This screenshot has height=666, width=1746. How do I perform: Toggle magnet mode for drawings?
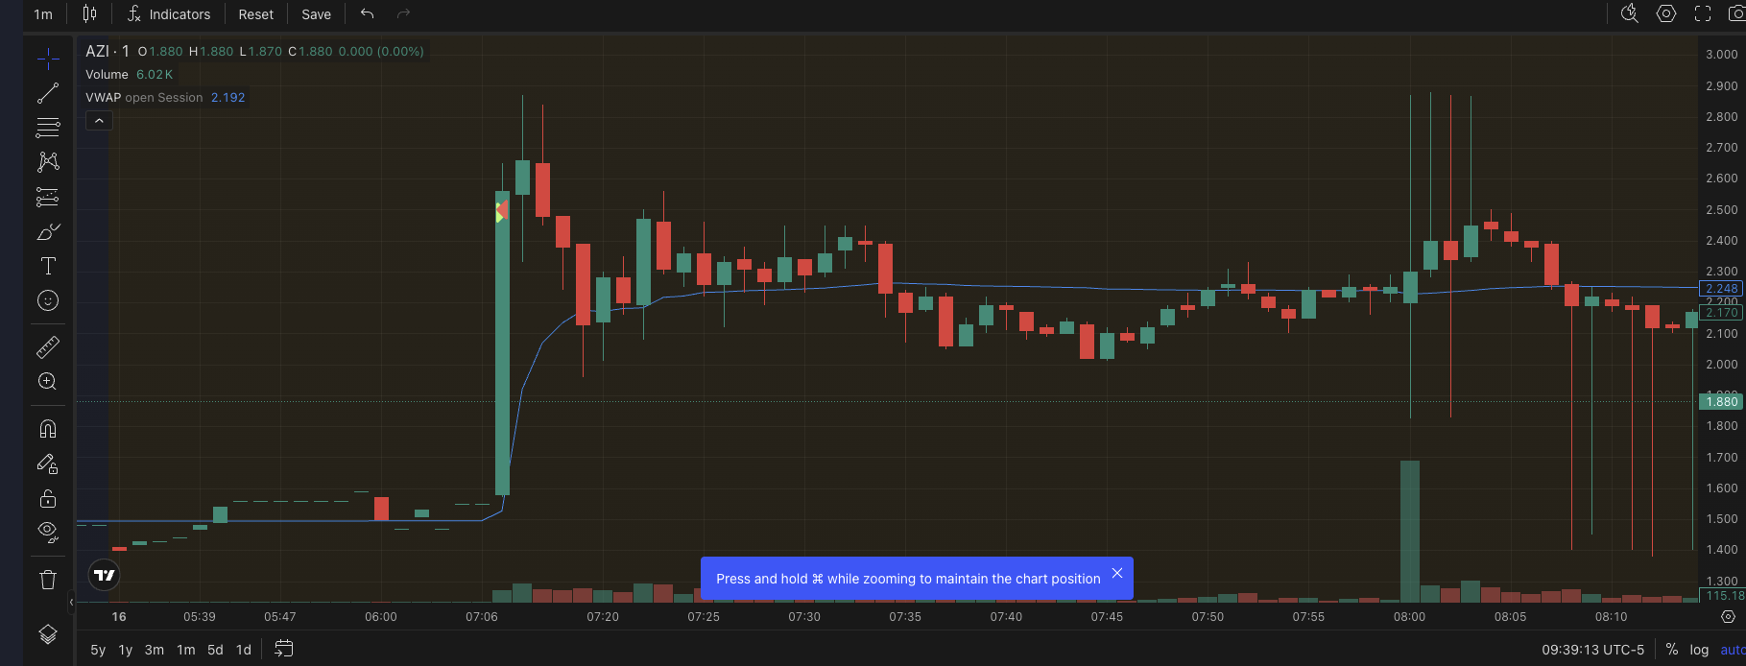click(x=48, y=428)
